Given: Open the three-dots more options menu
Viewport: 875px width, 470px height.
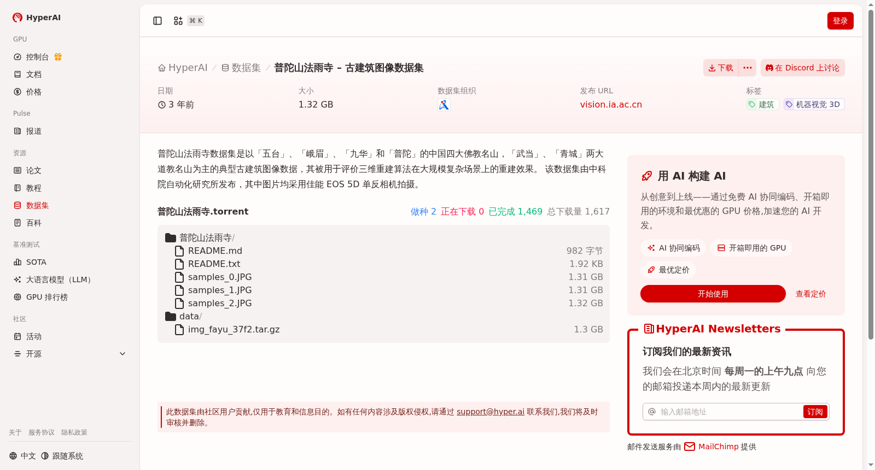Looking at the screenshot, I should point(748,68).
